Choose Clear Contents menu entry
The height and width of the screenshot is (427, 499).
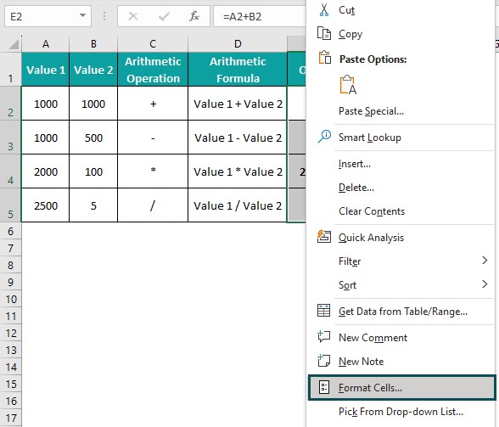click(x=372, y=211)
